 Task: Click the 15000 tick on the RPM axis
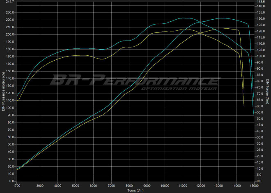click(x=254, y=186)
